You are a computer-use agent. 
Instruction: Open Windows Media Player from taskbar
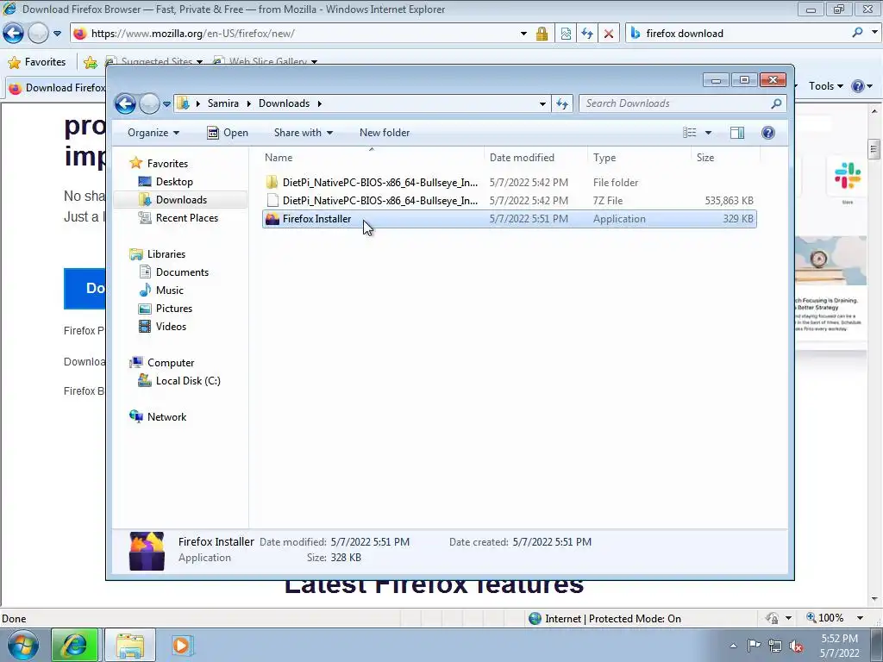coord(181,645)
